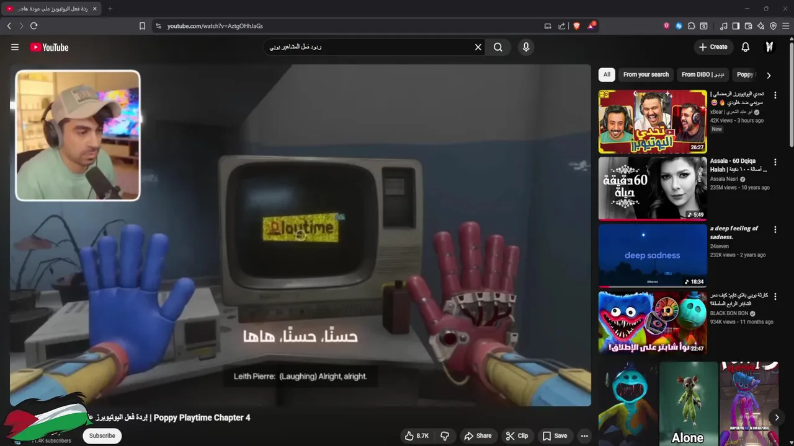Save the video to a playlist
Screen dimensions: 794x446
tap(555, 436)
